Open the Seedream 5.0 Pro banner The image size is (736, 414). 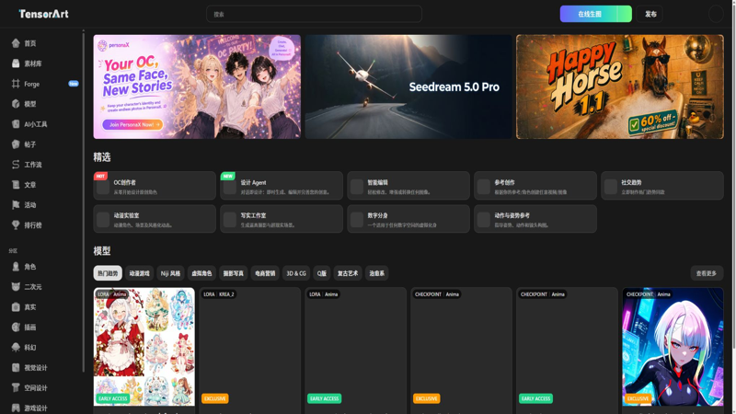tap(408, 86)
